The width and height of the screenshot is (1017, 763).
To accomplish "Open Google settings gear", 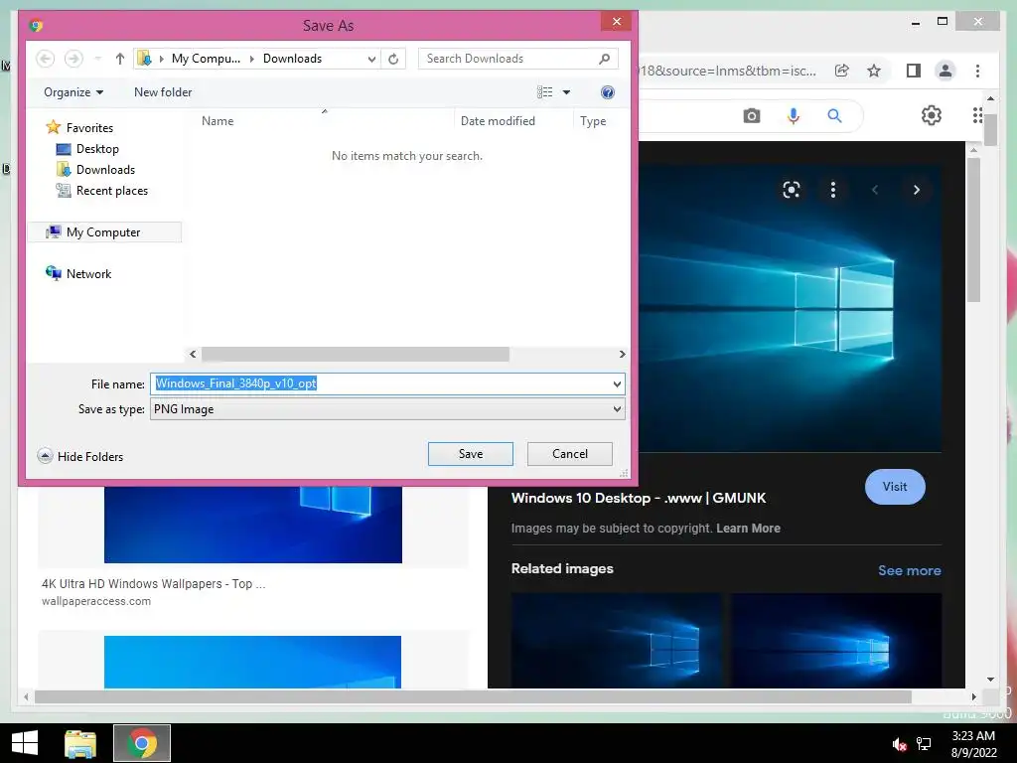I will point(932,115).
